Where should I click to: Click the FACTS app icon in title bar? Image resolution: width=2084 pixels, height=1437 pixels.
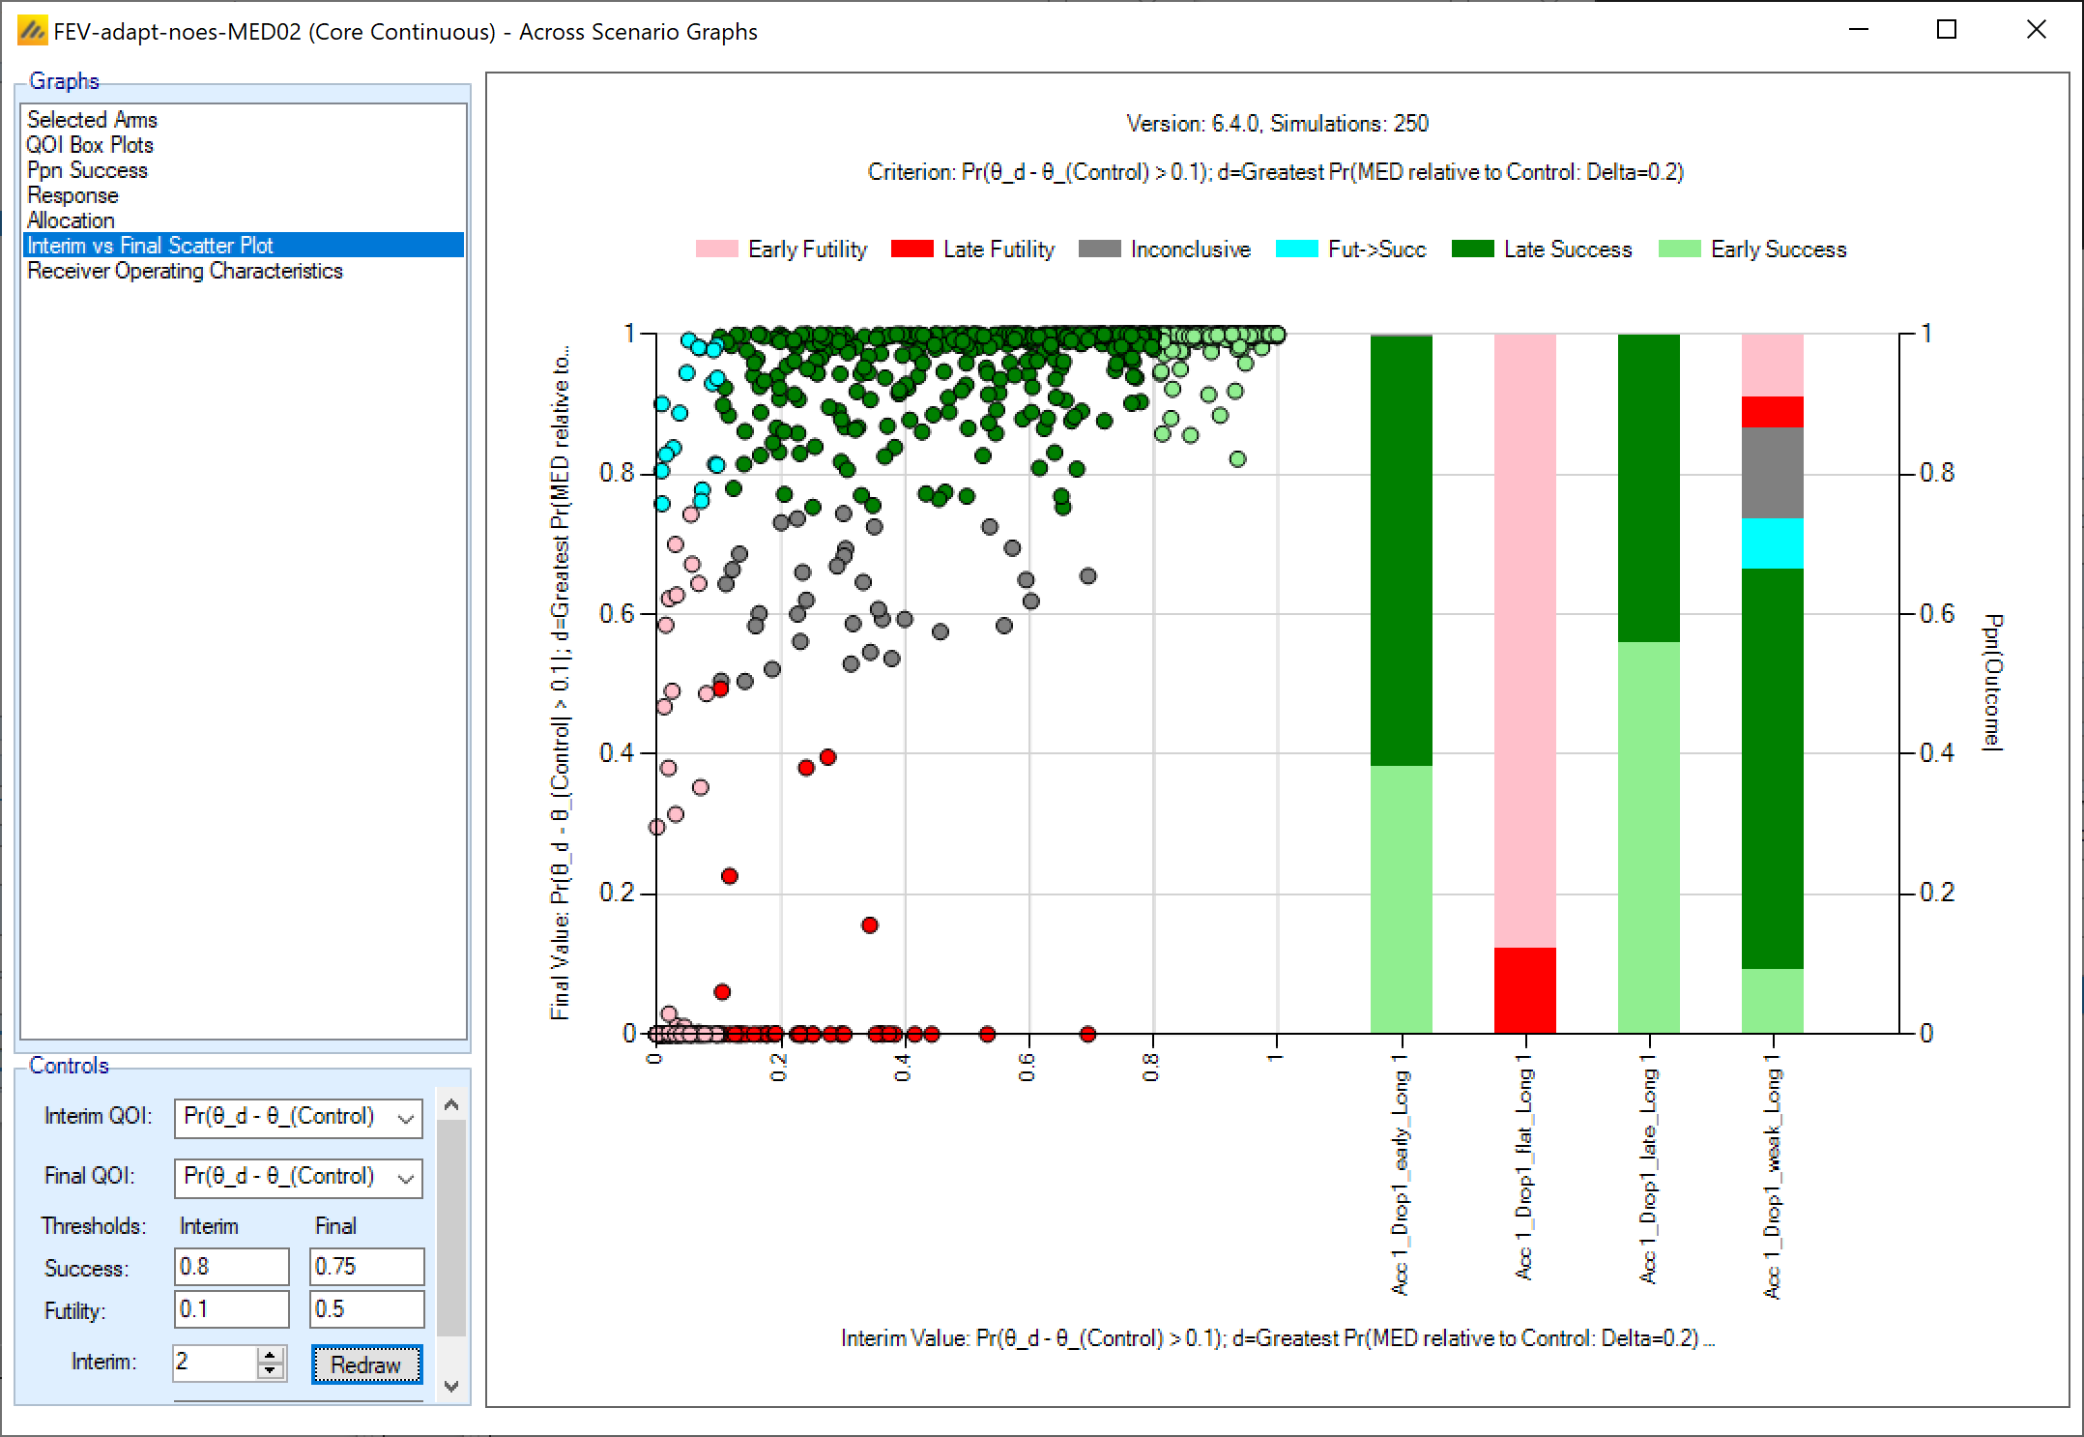click(32, 31)
